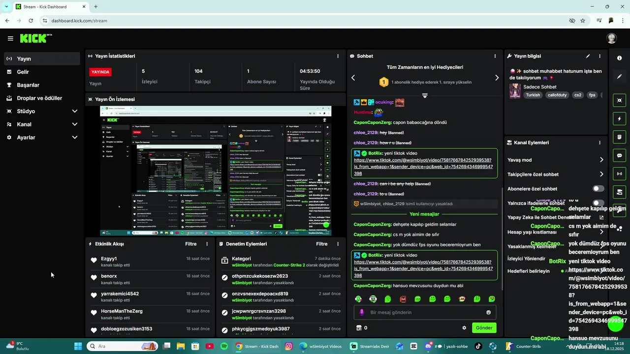Reload the dashboard page

pyautogui.click(x=31, y=21)
